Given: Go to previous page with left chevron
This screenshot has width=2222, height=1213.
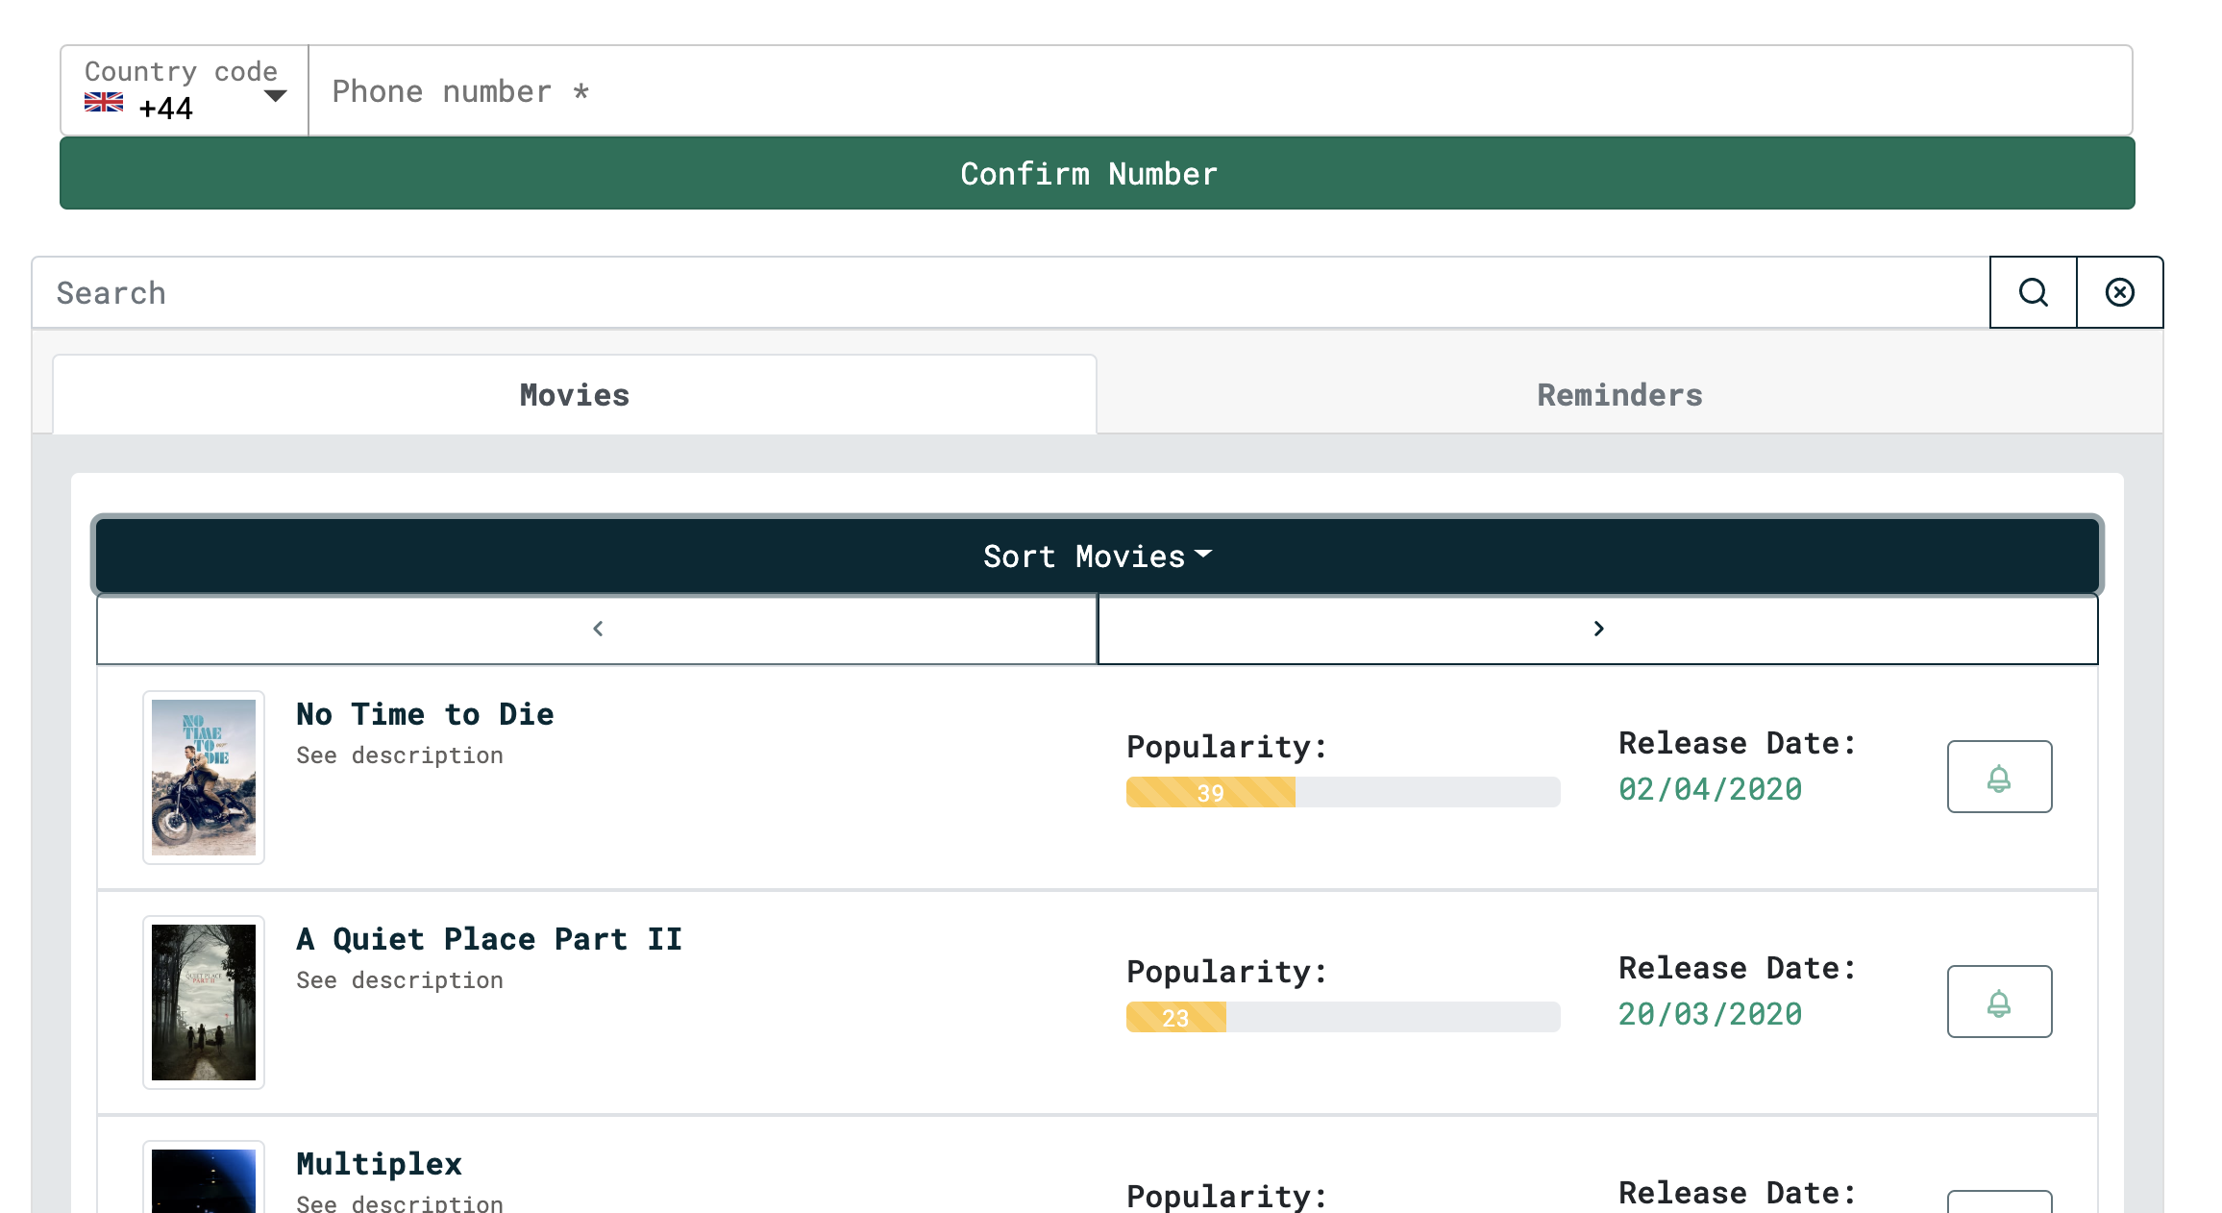Looking at the screenshot, I should (597, 629).
